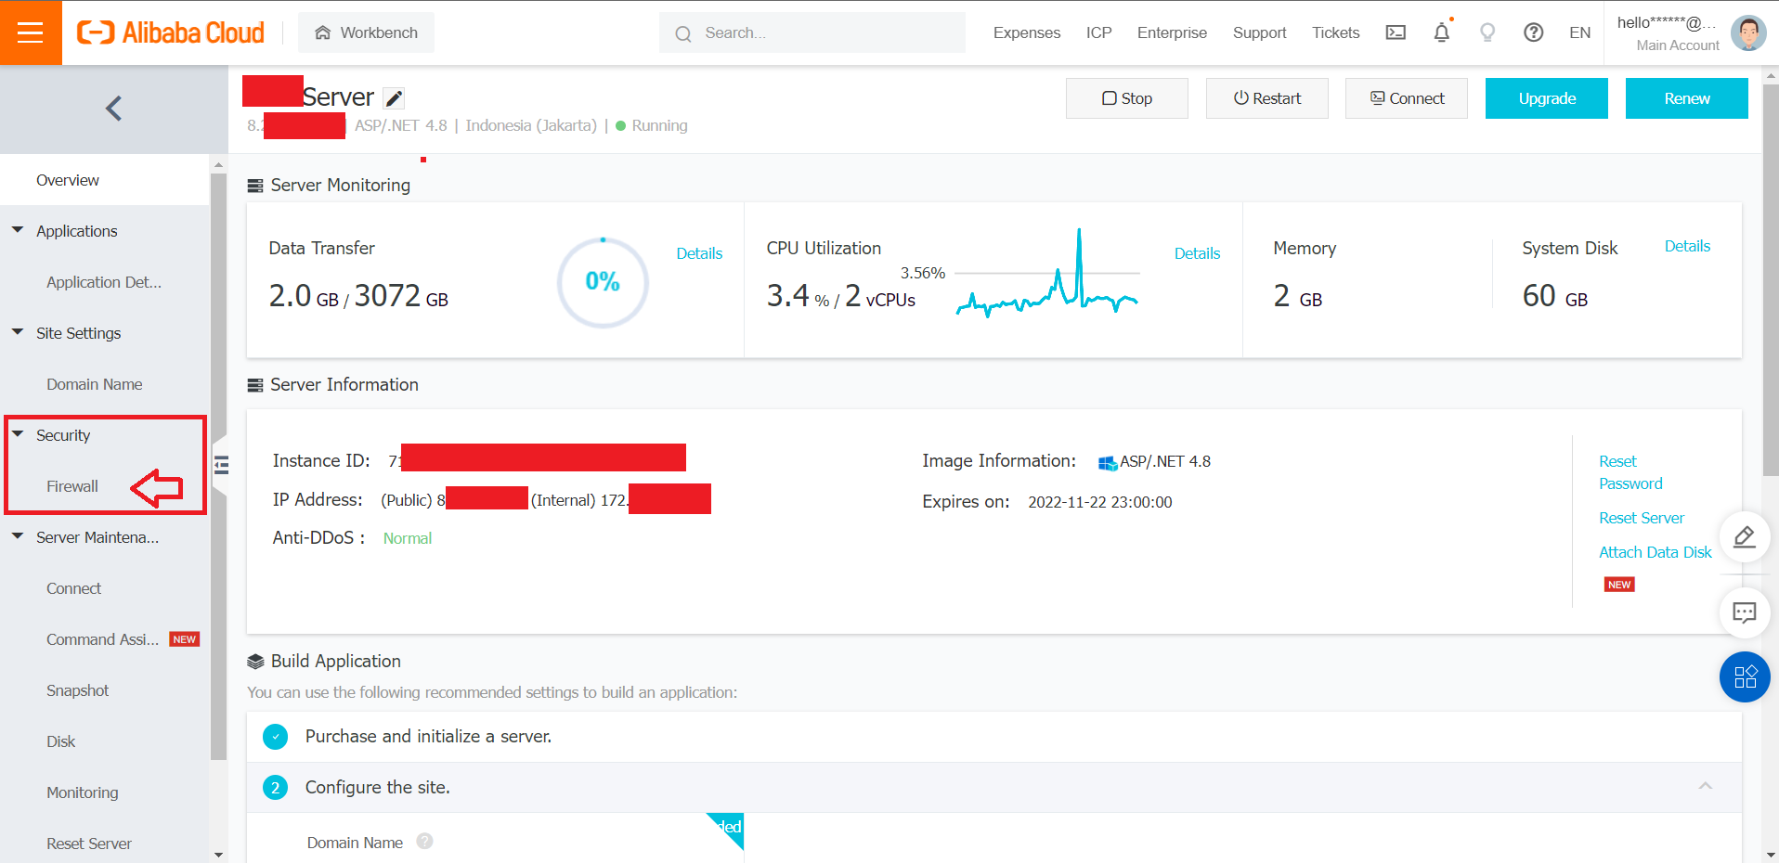Click the main page vertical scrollbar
This screenshot has width=1779, height=863.
[1771, 278]
